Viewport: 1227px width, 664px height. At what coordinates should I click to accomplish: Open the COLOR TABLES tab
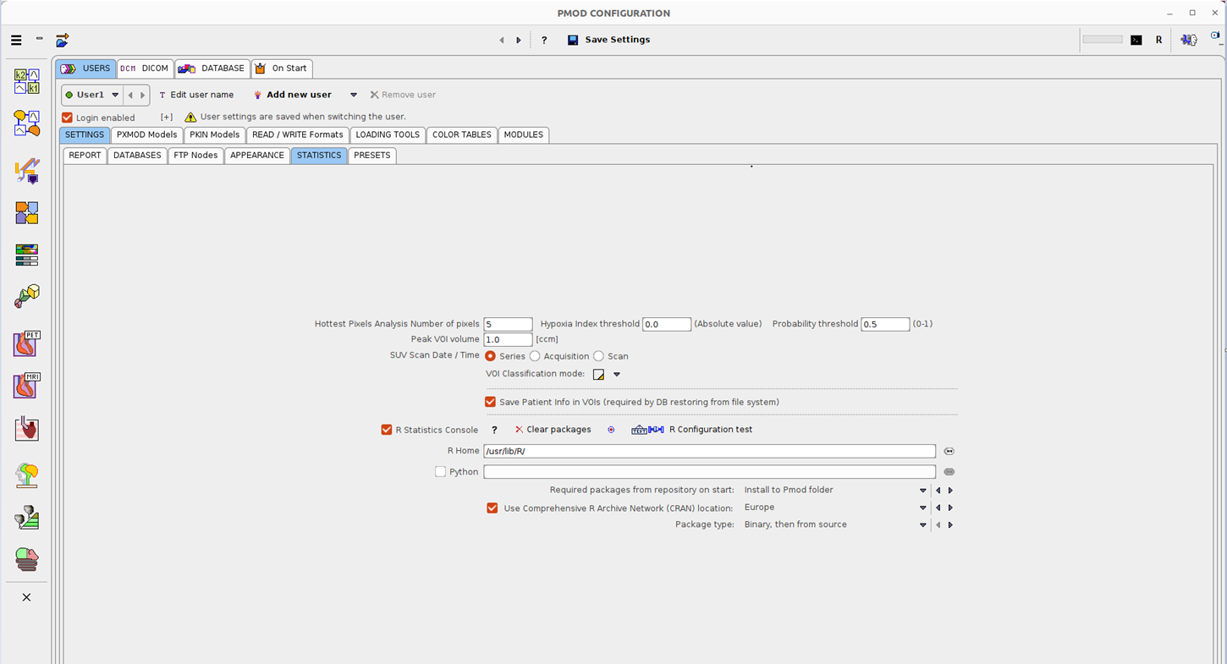pyautogui.click(x=462, y=134)
